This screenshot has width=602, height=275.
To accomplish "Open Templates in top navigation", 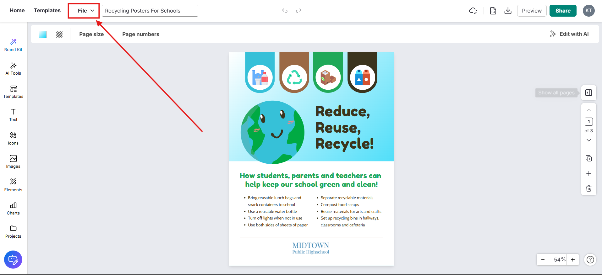I will pos(47,10).
